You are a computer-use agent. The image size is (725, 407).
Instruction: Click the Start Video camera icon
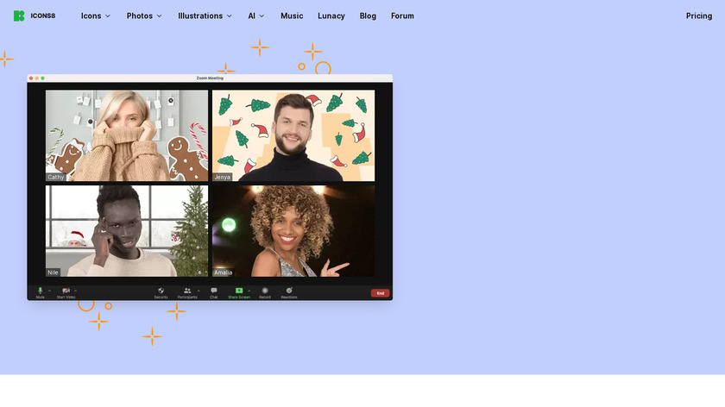[x=66, y=291]
